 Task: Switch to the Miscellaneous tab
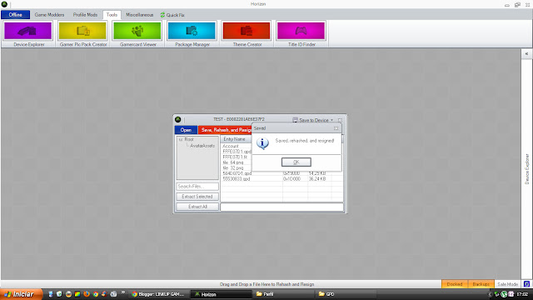pyautogui.click(x=139, y=15)
